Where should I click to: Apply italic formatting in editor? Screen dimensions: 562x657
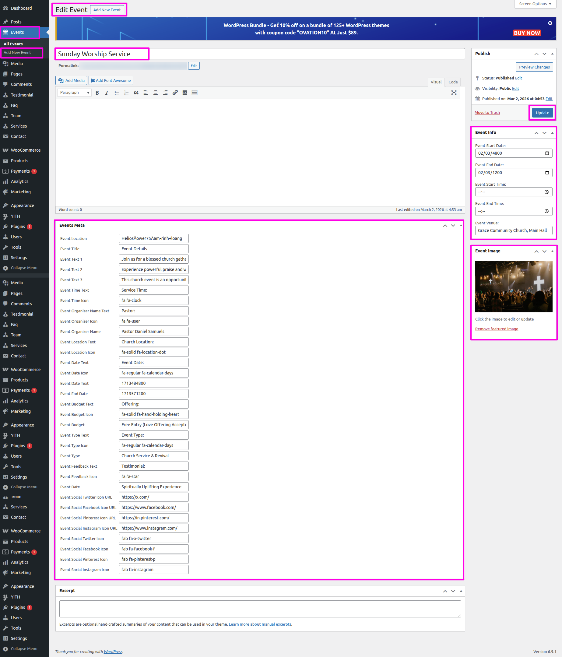[x=107, y=93]
